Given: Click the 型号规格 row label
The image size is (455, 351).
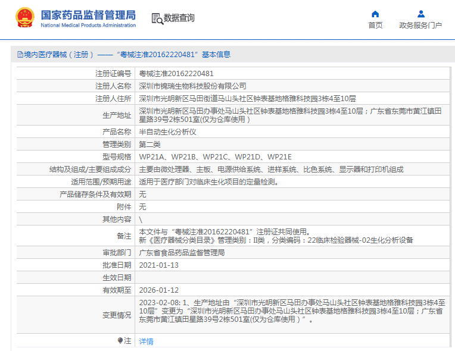Looking at the screenshot, I should (x=117, y=157).
